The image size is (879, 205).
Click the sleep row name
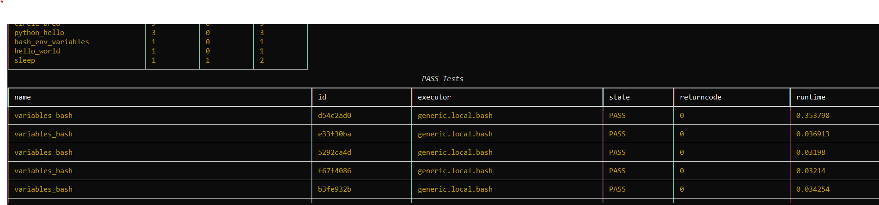tap(24, 60)
